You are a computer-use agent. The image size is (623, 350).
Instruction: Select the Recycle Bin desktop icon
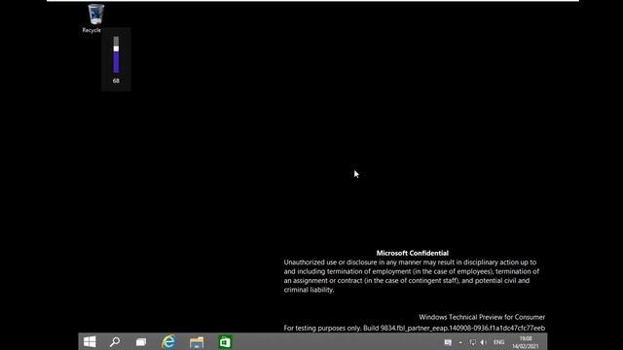click(x=95, y=17)
